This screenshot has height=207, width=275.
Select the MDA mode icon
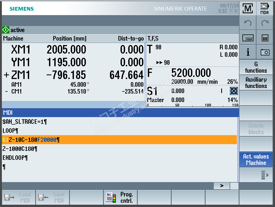click(264, 8)
